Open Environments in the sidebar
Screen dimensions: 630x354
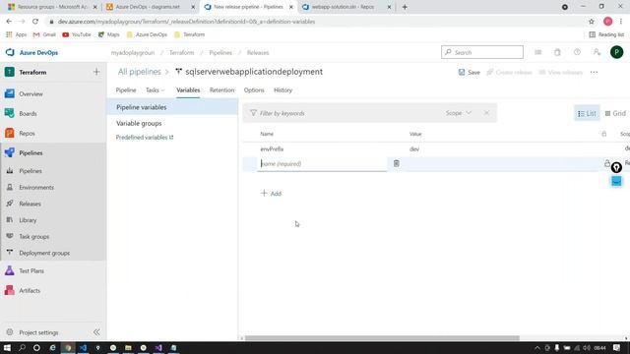coord(36,188)
